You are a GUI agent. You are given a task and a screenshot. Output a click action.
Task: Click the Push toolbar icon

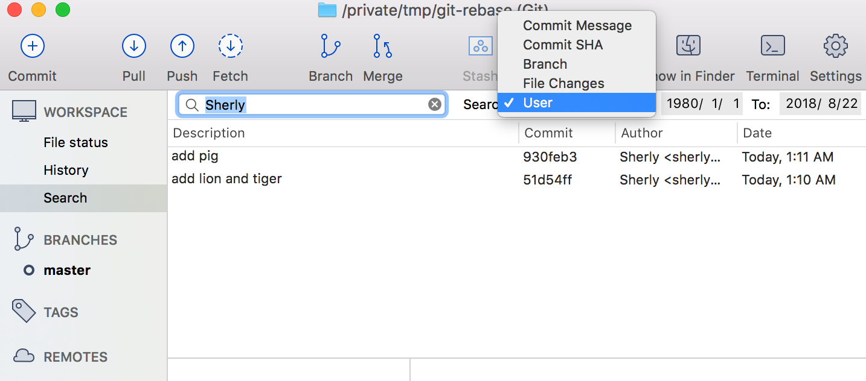coord(182,46)
